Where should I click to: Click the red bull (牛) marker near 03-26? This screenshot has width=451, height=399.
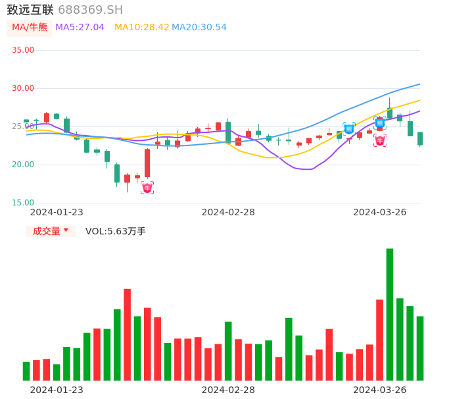tap(380, 140)
